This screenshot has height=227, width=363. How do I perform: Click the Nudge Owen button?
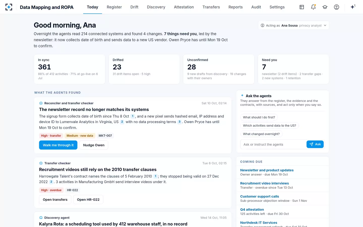(x=94, y=145)
